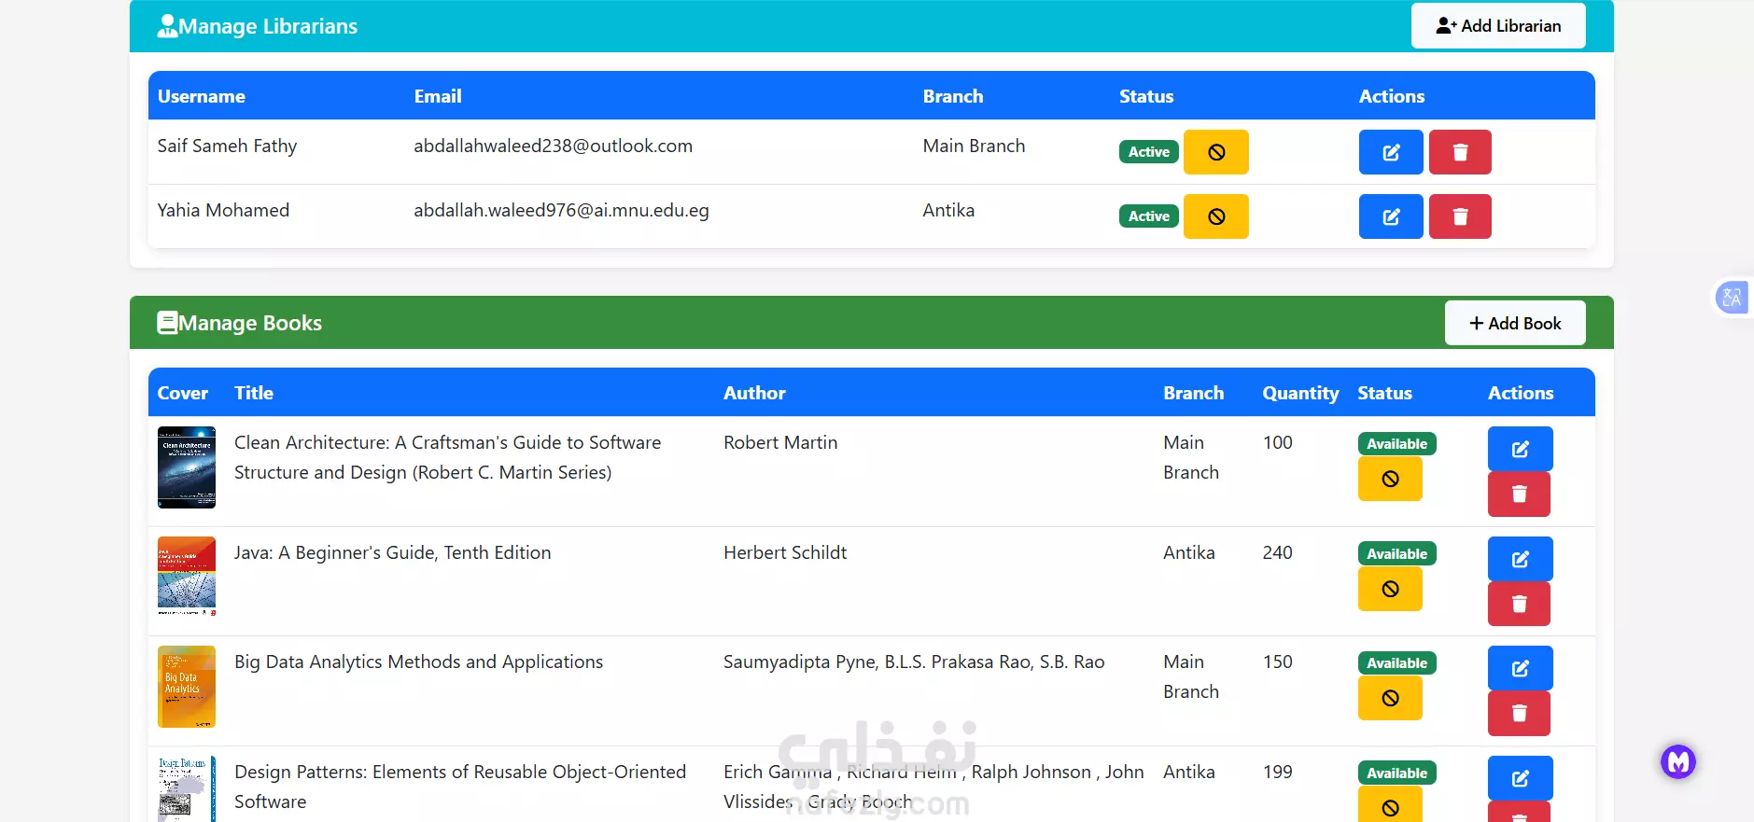Image resolution: width=1754 pixels, height=822 pixels.
Task: Disable the Big Data Analytics book
Action: pos(1390,698)
